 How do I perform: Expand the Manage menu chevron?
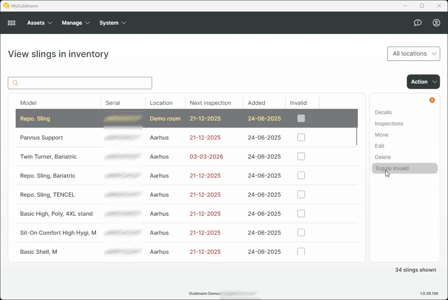click(88, 23)
